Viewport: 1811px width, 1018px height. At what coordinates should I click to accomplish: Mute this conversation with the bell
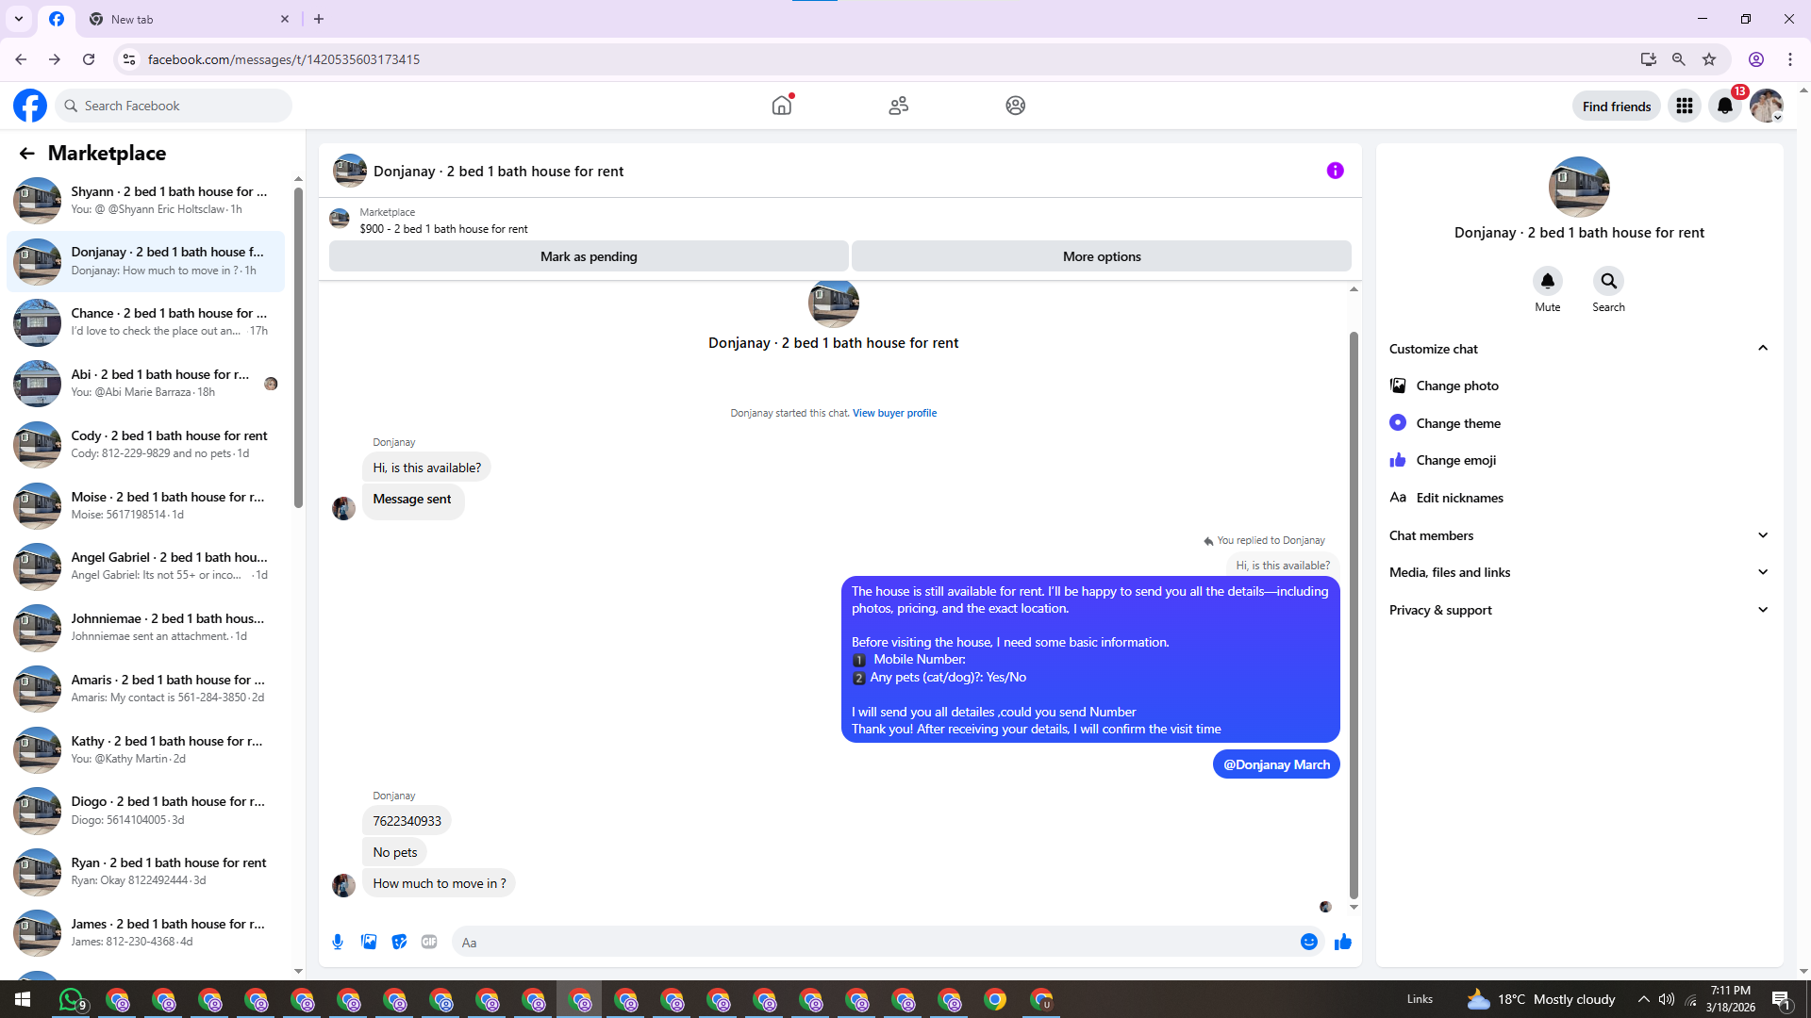(1547, 281)
